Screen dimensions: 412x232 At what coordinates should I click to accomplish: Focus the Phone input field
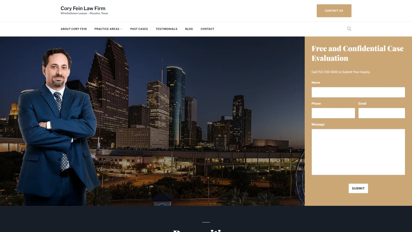coord(333,113)
